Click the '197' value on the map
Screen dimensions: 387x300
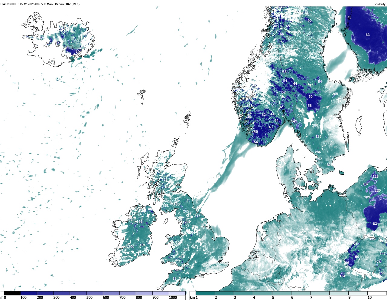[366, 184]
